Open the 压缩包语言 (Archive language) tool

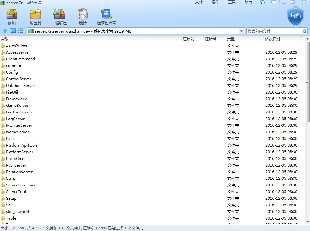coord(106,16)
